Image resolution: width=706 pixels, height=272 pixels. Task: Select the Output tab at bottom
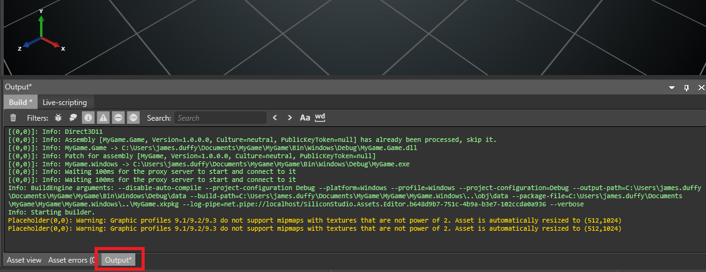119,260
